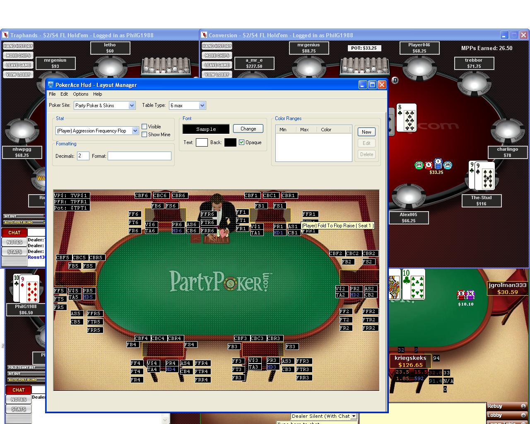
Task: Click the Decimals input field
Action: click(83, 156)
